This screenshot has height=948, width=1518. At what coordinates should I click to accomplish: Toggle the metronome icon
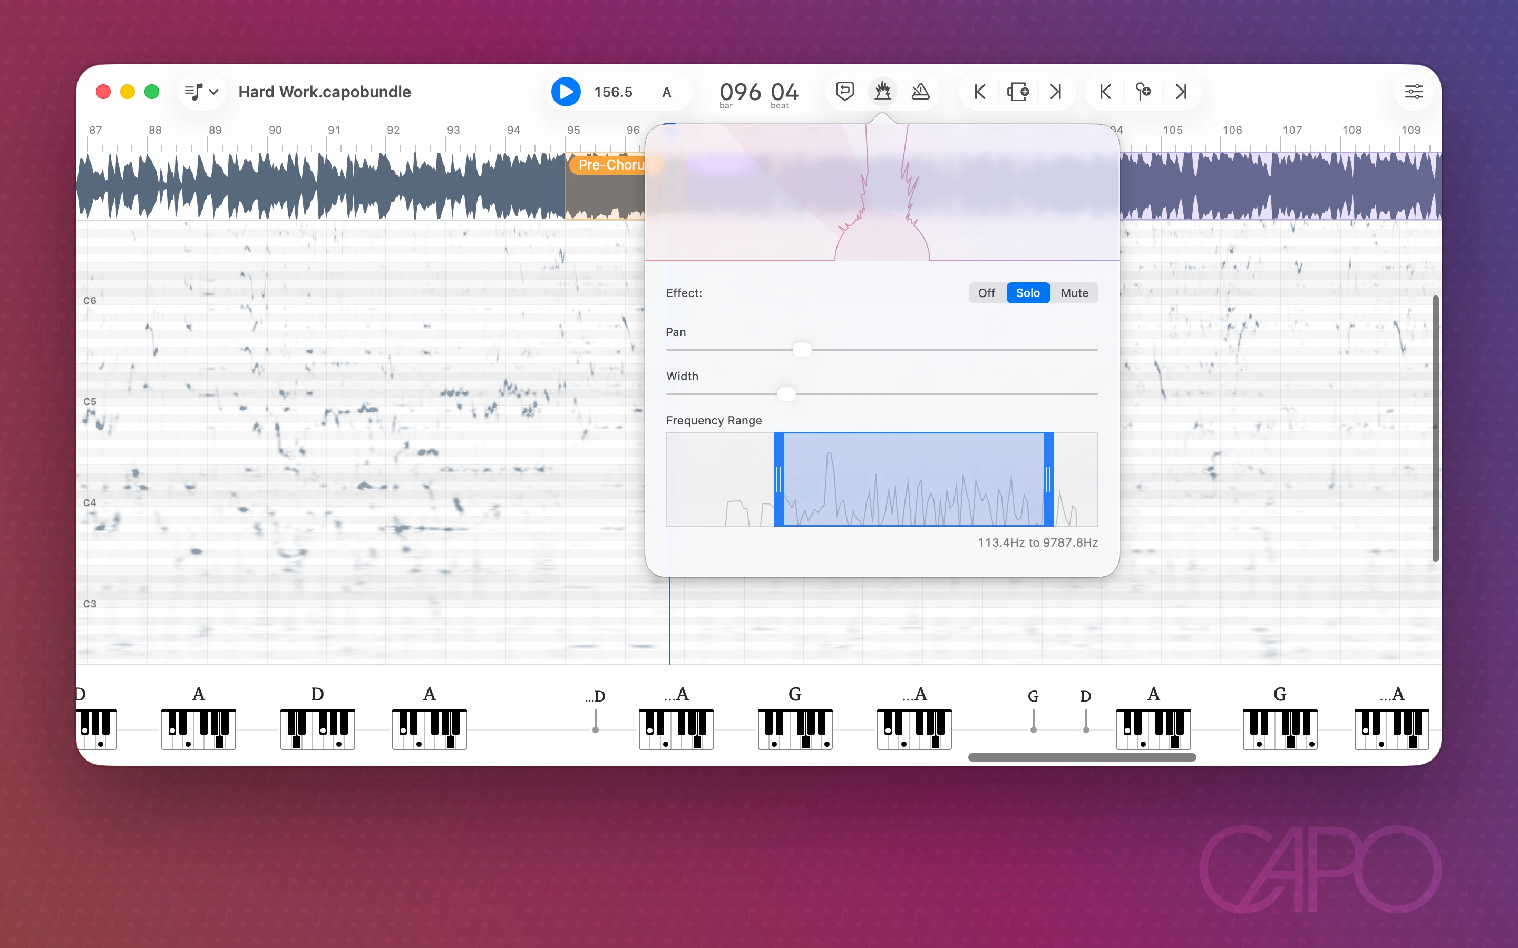pos(920,92)
